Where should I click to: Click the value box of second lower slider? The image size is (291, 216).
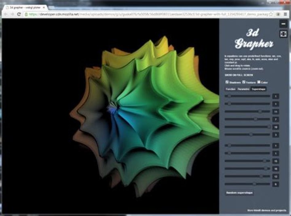(x=276, y=153)
